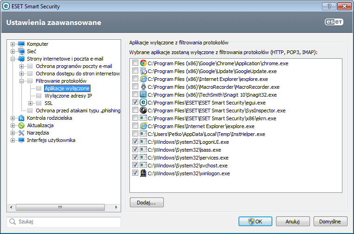The image size is (354, 234).
Task: Click the MacroRecorder.exe icon
Action: point(143,87)
